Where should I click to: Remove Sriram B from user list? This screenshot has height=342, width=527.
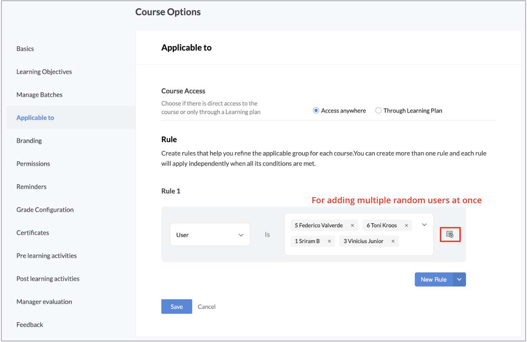(x=329, y=241)
